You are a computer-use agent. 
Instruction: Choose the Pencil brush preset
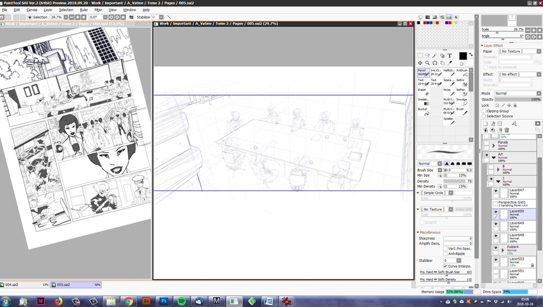[423, 72]
